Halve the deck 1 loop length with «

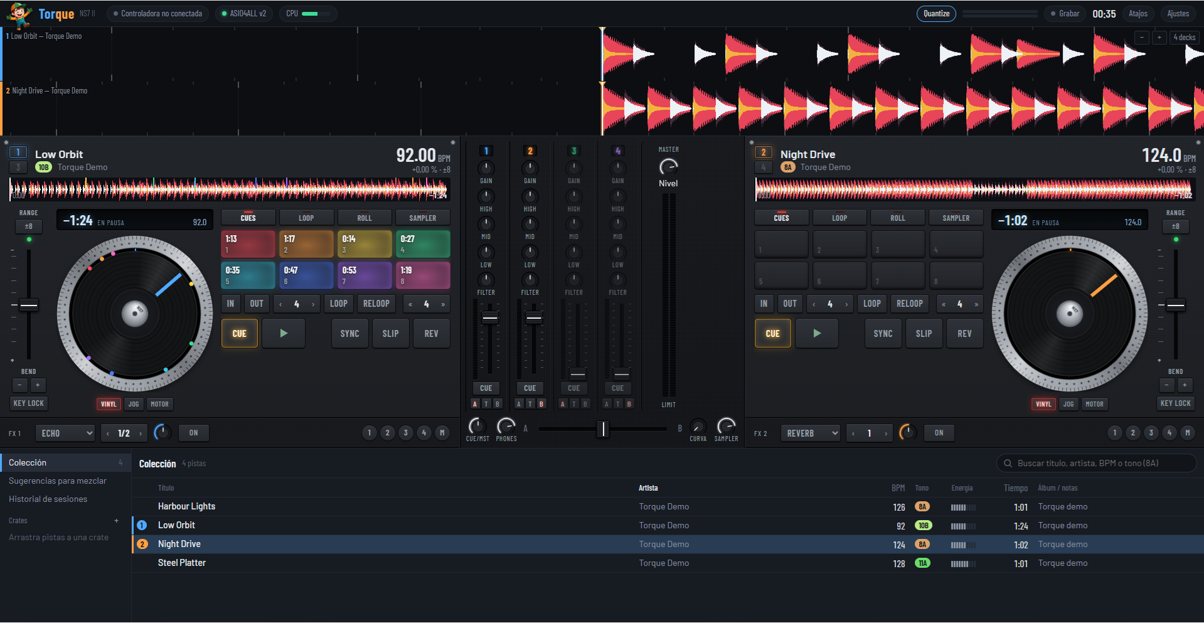click(410, 304)
